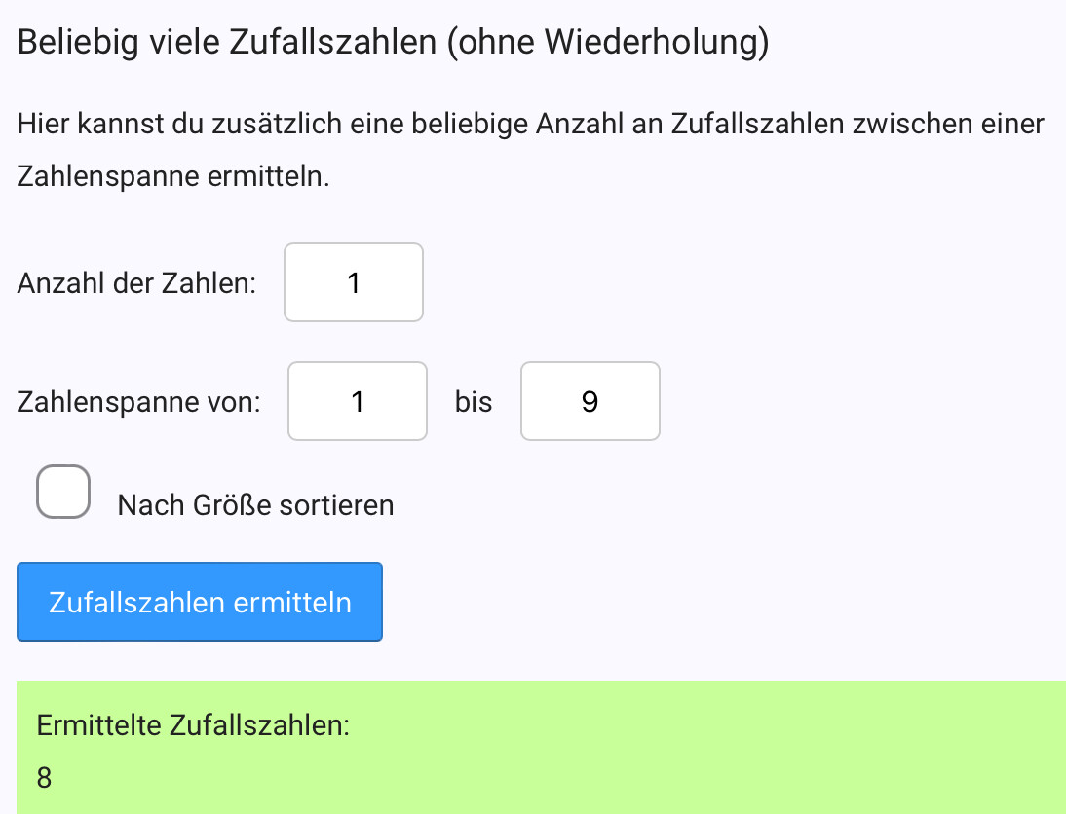1066x814 pixels.
Task: Click the 'Ermittelte Zufallszahlen:' result label
Action: pos(193,726)
